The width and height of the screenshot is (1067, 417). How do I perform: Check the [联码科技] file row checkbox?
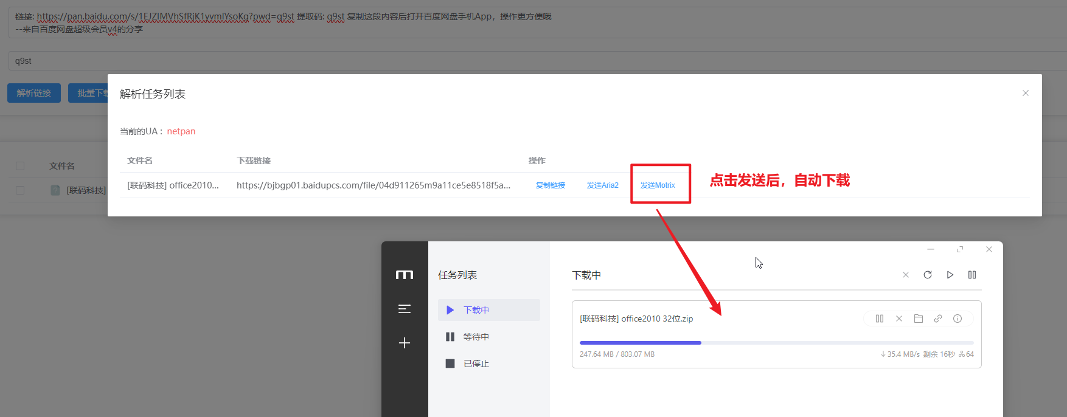tap(20, 190)
